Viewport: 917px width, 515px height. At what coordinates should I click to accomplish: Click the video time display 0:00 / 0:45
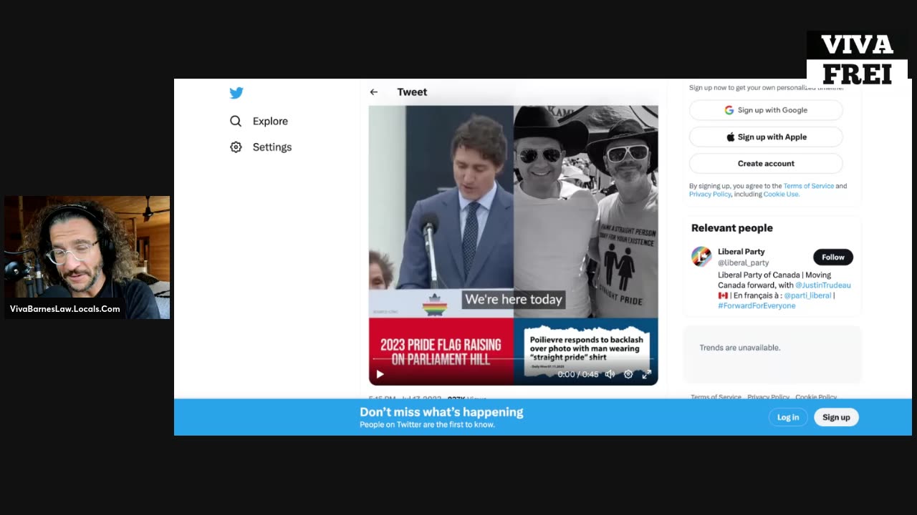pyautogui.click(x=578, y=374)
